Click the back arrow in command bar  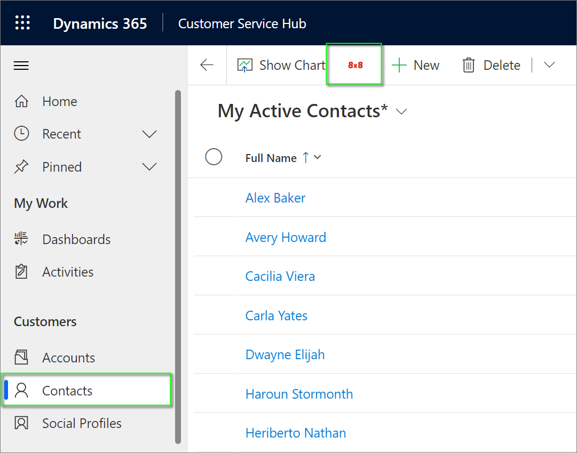(x=207, y=65)
